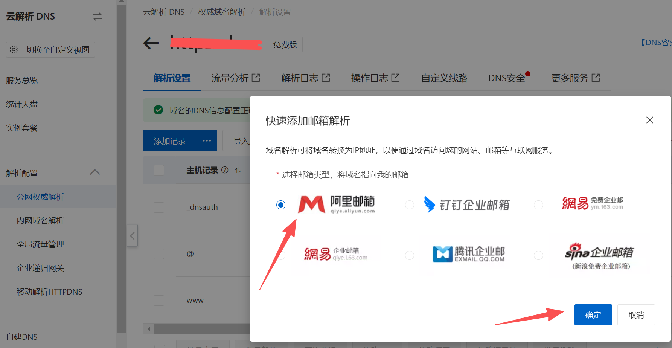Click the 阿里邮箱 logo
672x348 pixels.
[x=336, y=205]
